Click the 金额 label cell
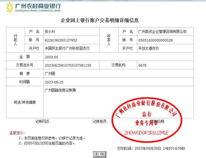Screen dimensions: 206x158 point(25,57)
